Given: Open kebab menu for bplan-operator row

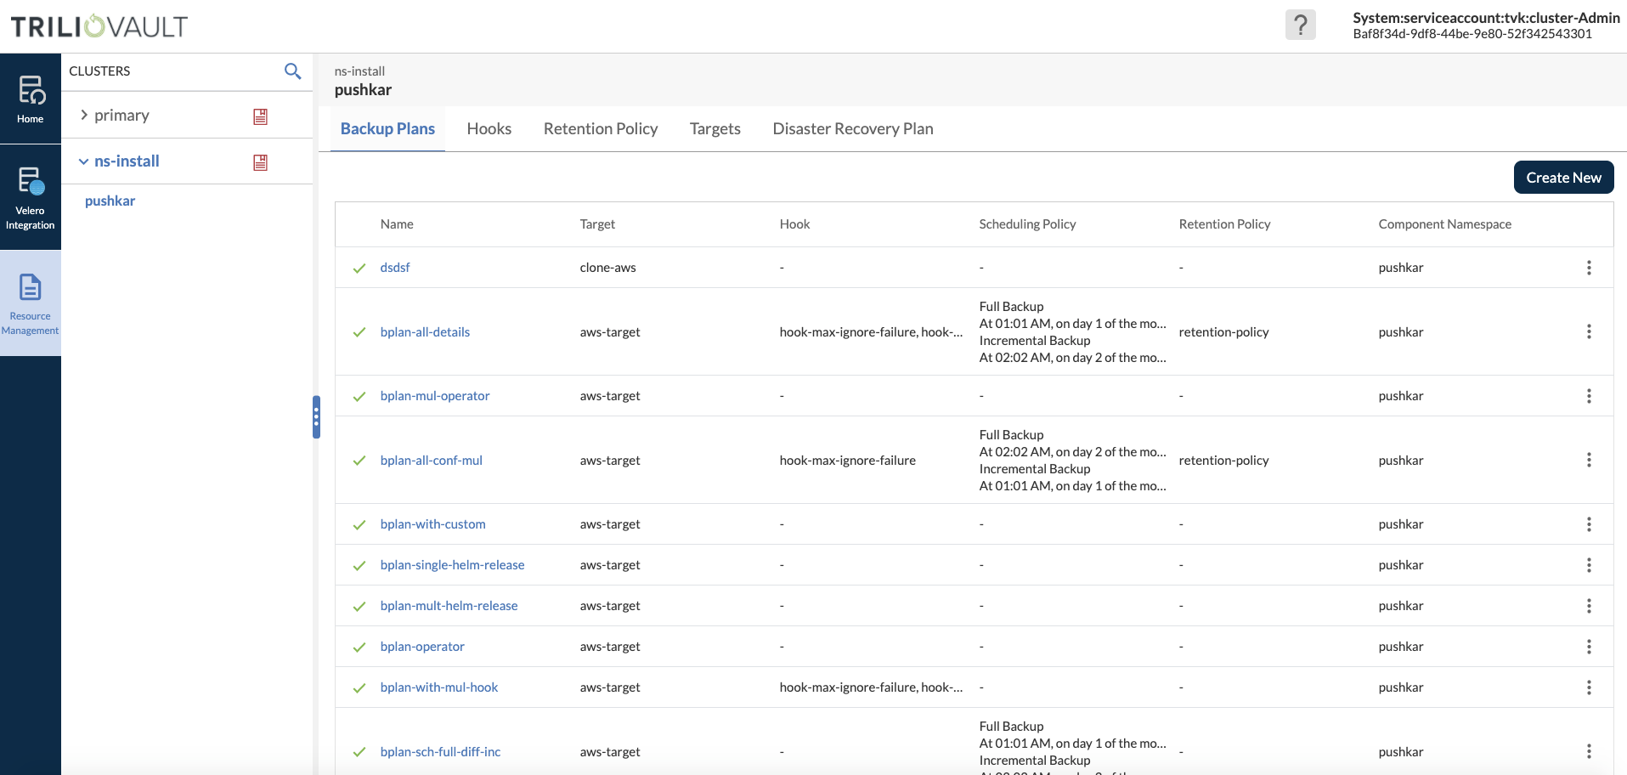Looking at the screenshot, I should click(1588, 647).
